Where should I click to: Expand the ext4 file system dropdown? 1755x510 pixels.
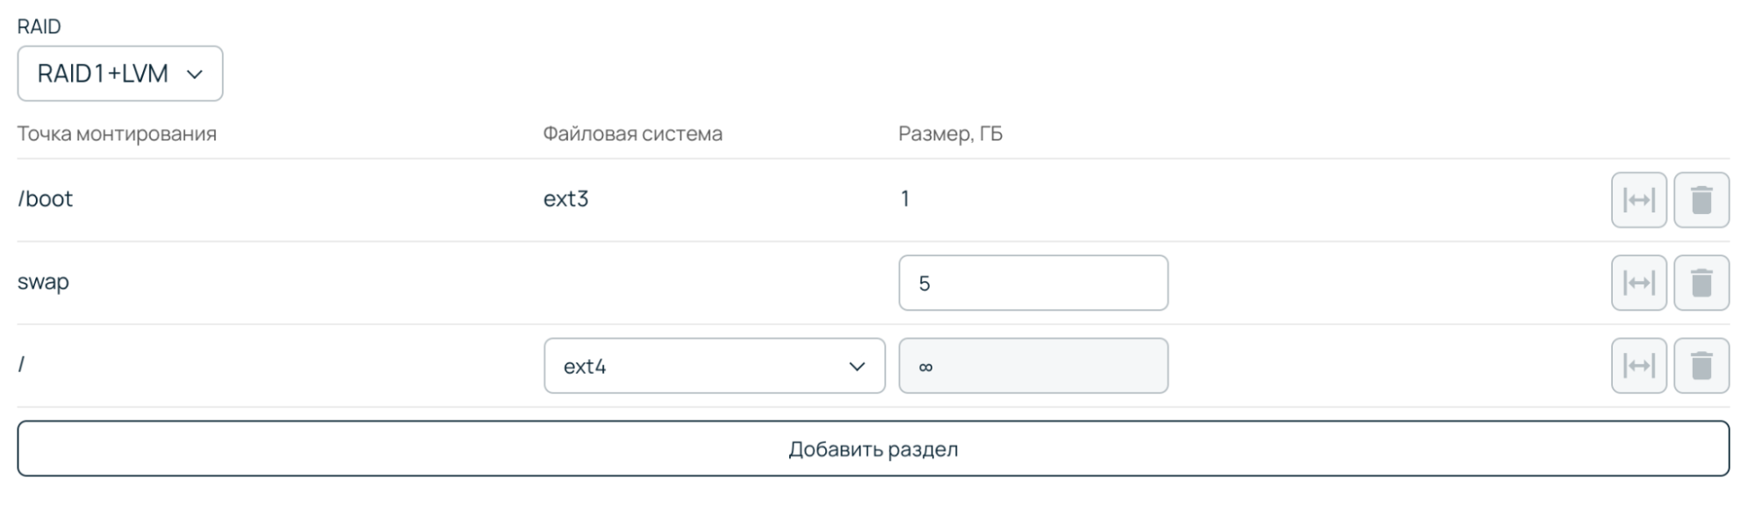pos(714,366)
